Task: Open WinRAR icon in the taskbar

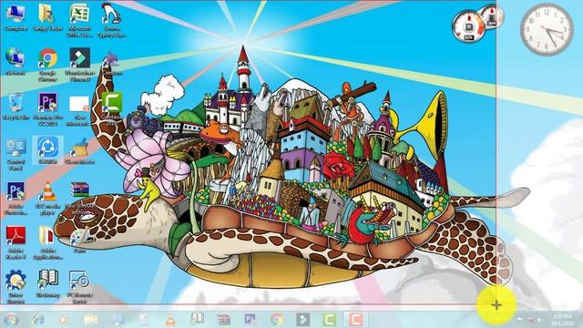Action: (x=223, y=319)
